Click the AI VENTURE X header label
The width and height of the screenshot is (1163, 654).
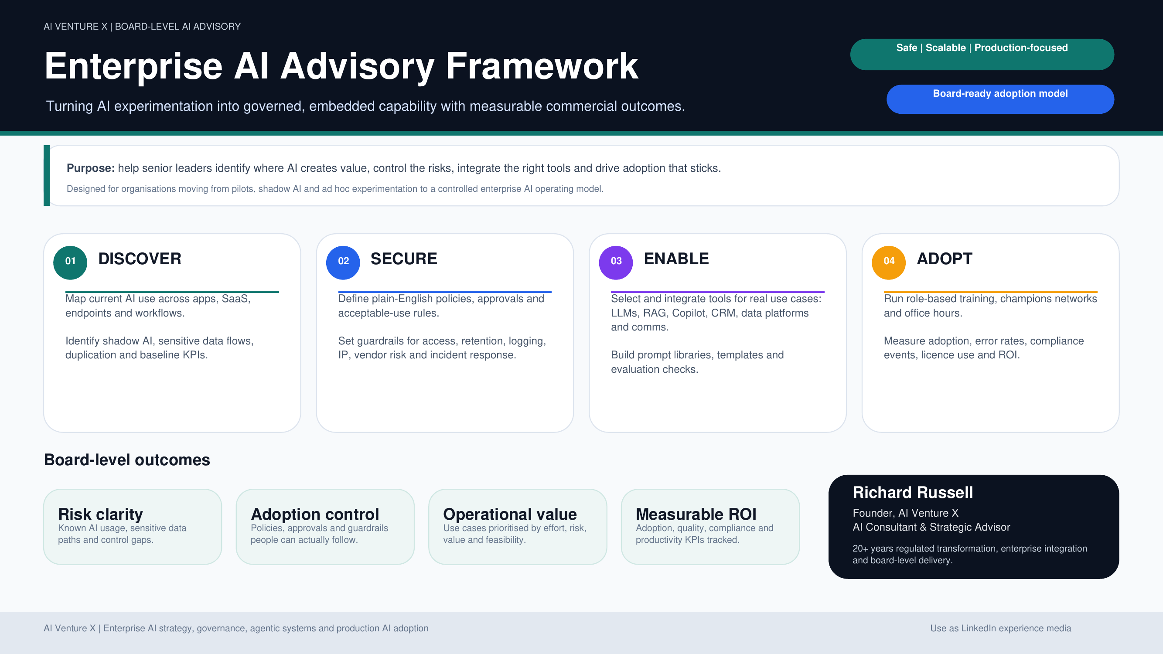pyautogui.click(x=142, y=27)
